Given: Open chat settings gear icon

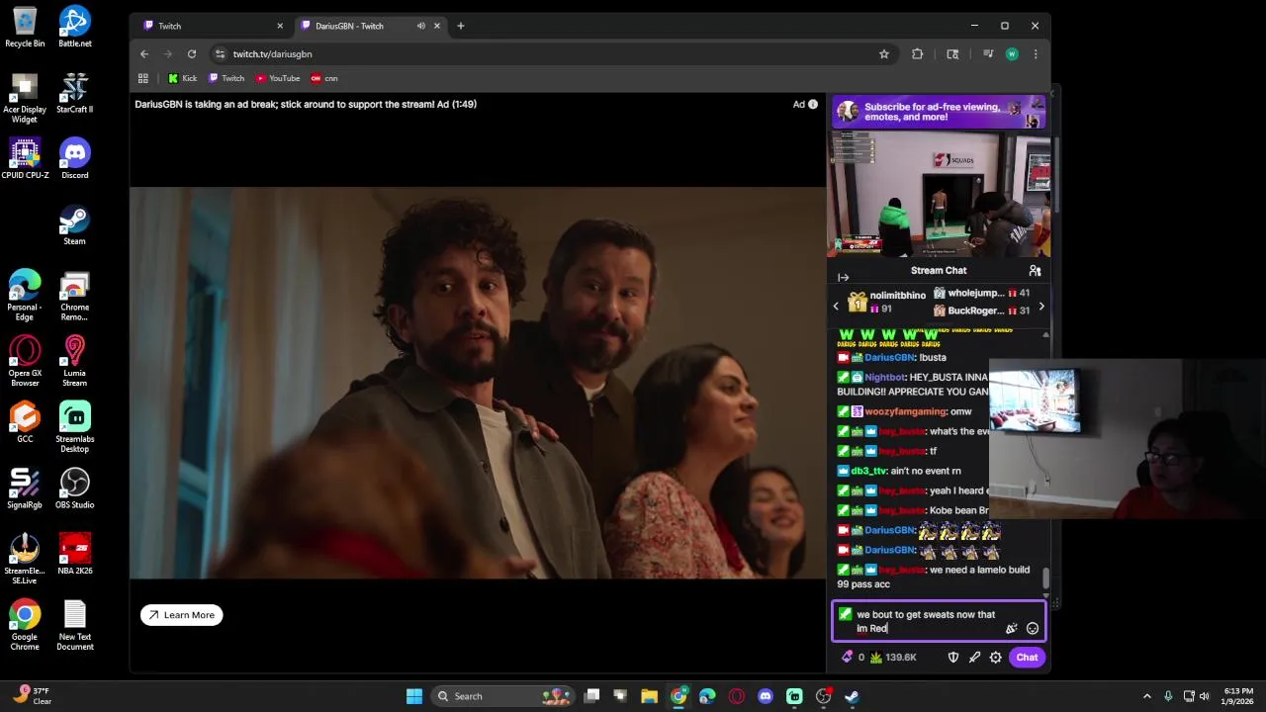Looking at the screenshot, I should pos(996,658).
